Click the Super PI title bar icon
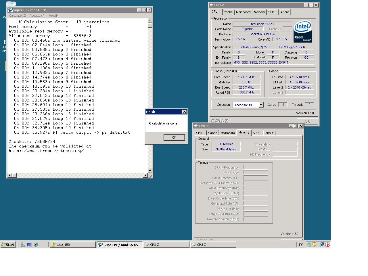This screenshot has height=276, width=368. pos(10,10)
